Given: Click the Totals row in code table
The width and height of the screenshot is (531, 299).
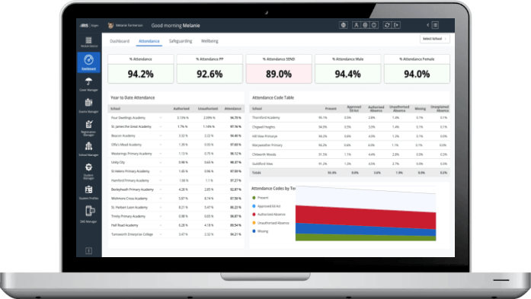Looking at the screenshot, I should click(x=350, y=173).
